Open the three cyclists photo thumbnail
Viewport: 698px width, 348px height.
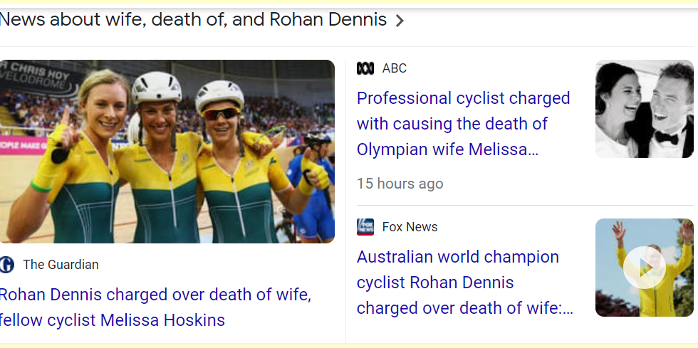point(167,152)
